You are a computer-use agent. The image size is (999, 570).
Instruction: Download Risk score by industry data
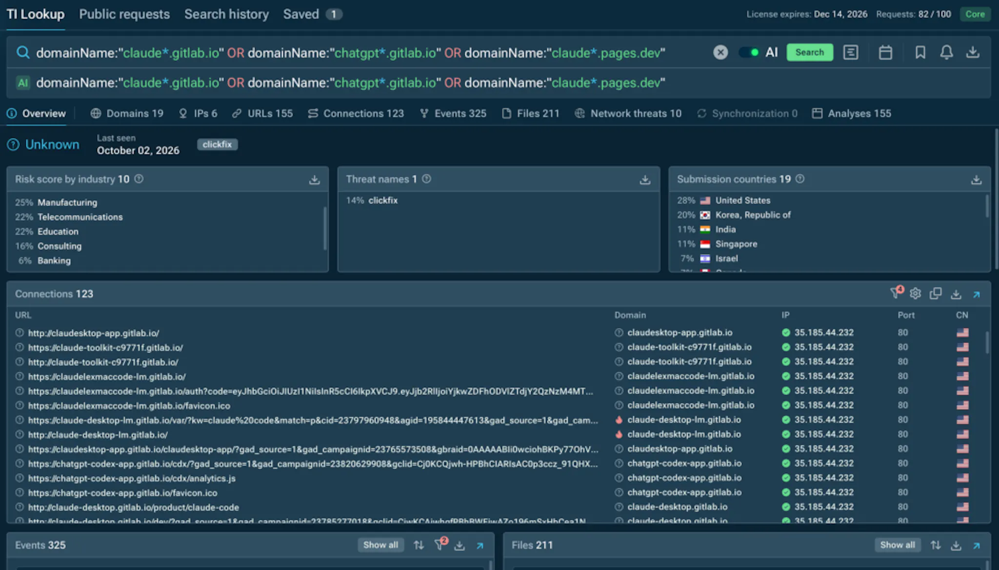pyautogui.click(x=315, y=180)
